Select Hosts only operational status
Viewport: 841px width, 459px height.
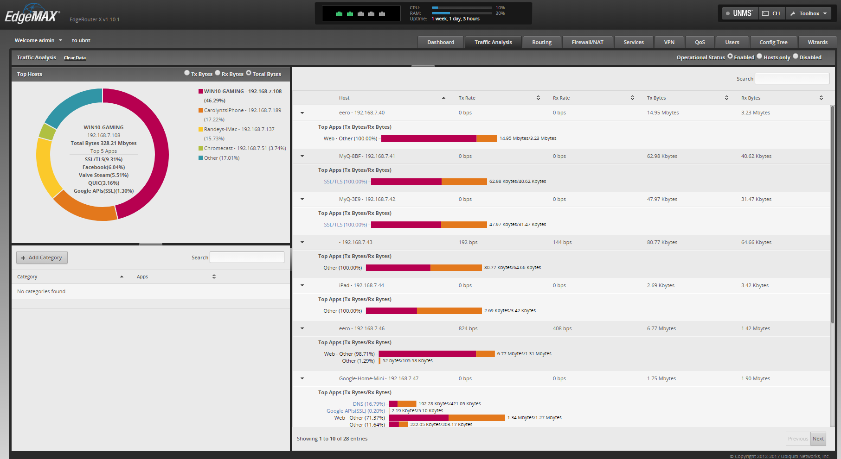759,57
